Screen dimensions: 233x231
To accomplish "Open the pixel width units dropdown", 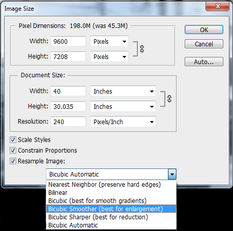I will click(x=109, y=41).
